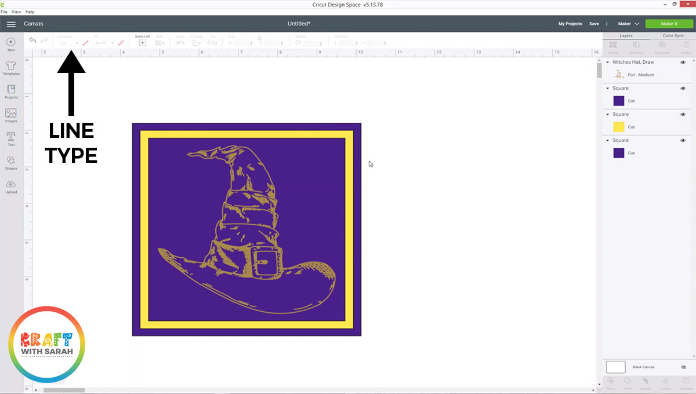Click the green Make It button
Image resolution: width=696 pixels, height=394 pixels.
[x=669, y=24]
